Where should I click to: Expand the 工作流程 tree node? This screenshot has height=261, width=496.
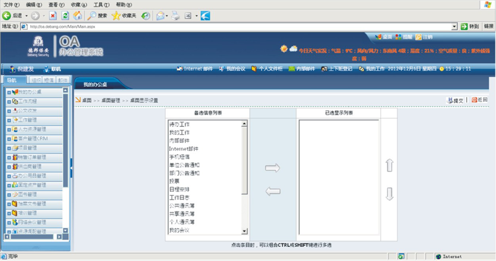[x=9, y=102]
